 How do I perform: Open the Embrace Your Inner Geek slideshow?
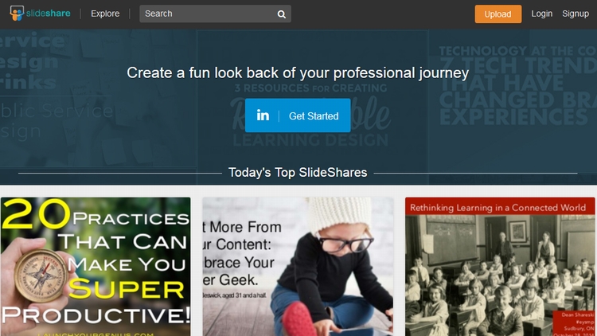(x=298, y=267)
